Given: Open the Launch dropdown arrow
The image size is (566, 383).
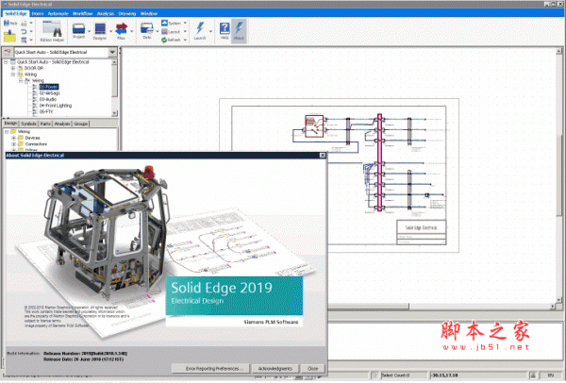Looking at the screenshot, I should [x=210, y=31].
